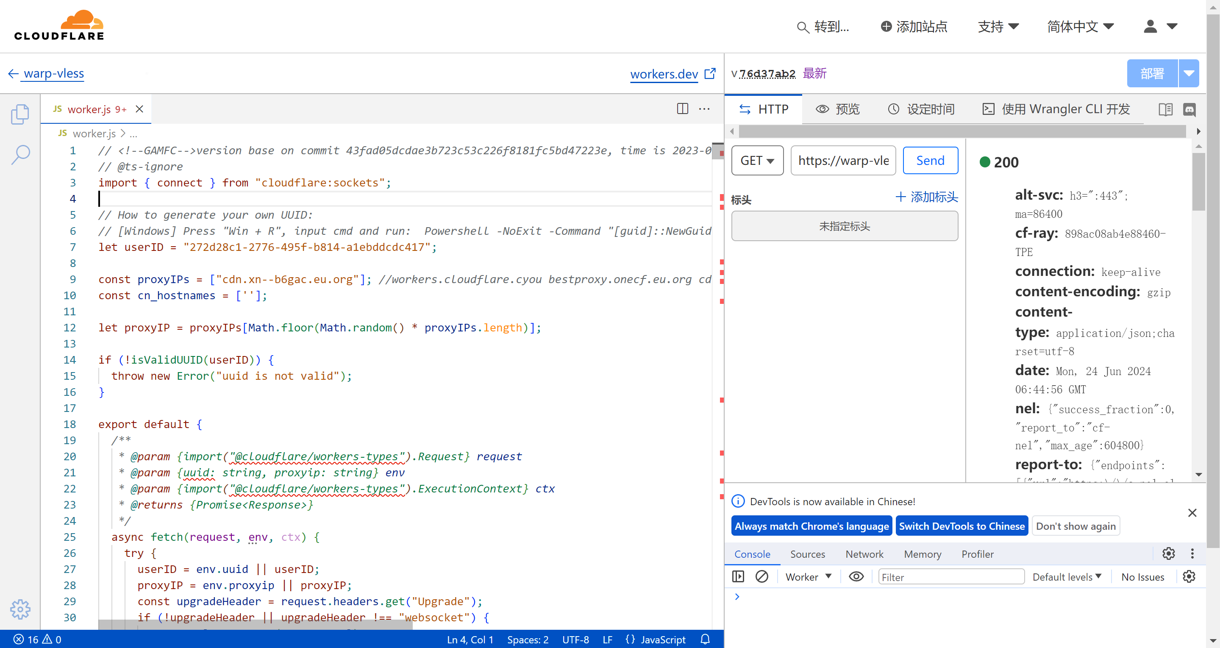Open the Search icon in editor sidebar
Viewport: 1220px width, 648px height.
click(x=20, y=154)
